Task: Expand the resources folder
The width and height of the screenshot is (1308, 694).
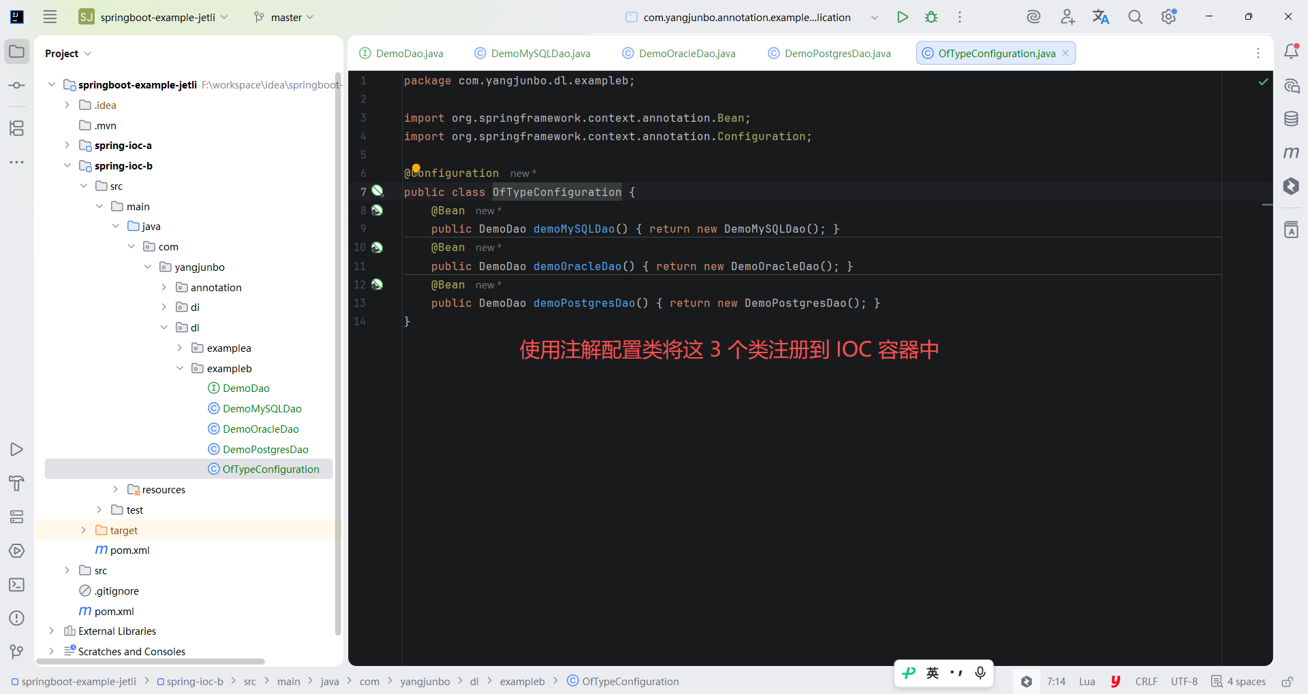Action: click(x=115, y=489)
